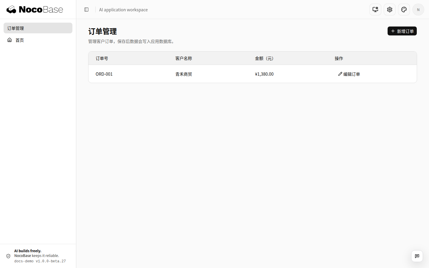Click the home icon beside 首页
429x268 pixels.
tap(10, 40)
